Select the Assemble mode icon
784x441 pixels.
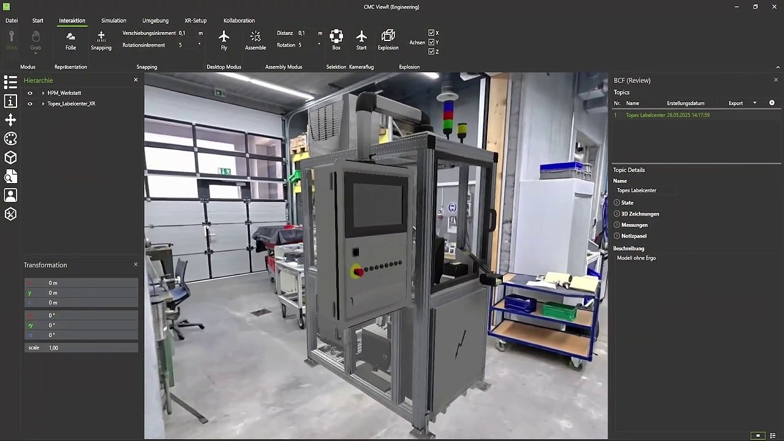[x=255, y=36]
